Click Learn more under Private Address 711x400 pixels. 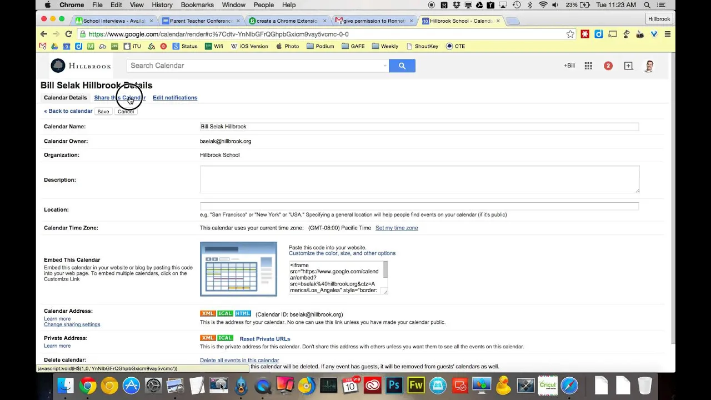[x=57, y=346]
